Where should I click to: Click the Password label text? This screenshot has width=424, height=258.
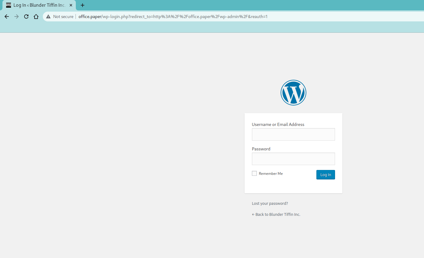click(261, 149)
